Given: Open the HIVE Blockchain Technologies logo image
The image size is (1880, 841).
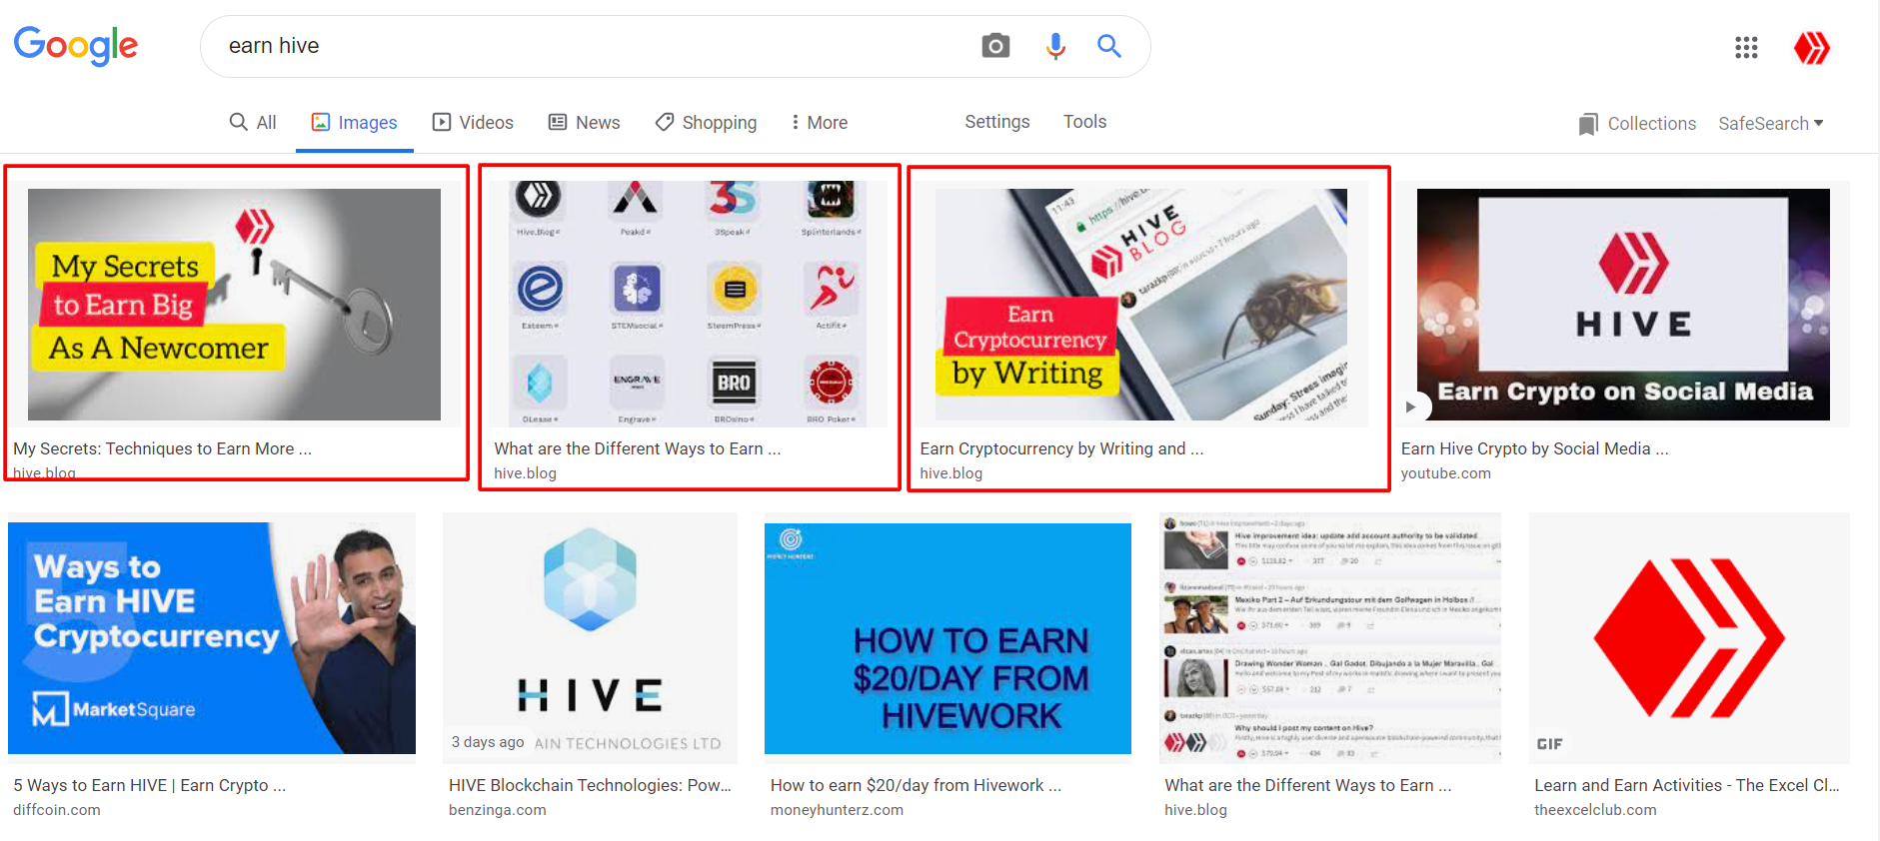Looking at the screenshot, I should 590,637.
